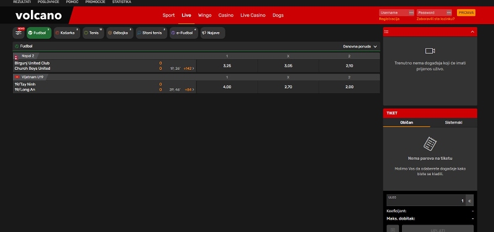The height and width of the screenshot is (232, 494).
Task: Open the Wingo section
Action: pos(205,15)
